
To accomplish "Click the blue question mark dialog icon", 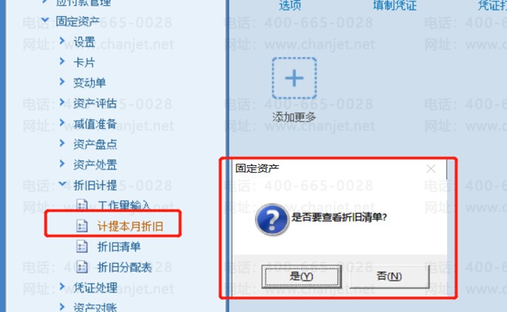I will coord(272,219).
